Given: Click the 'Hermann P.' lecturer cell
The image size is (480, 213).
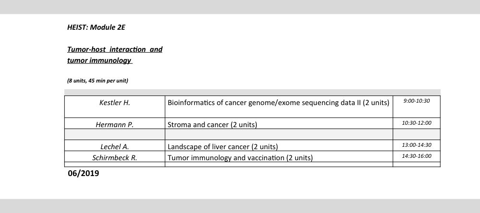Looking at the screenshot, I should [115, 125].
